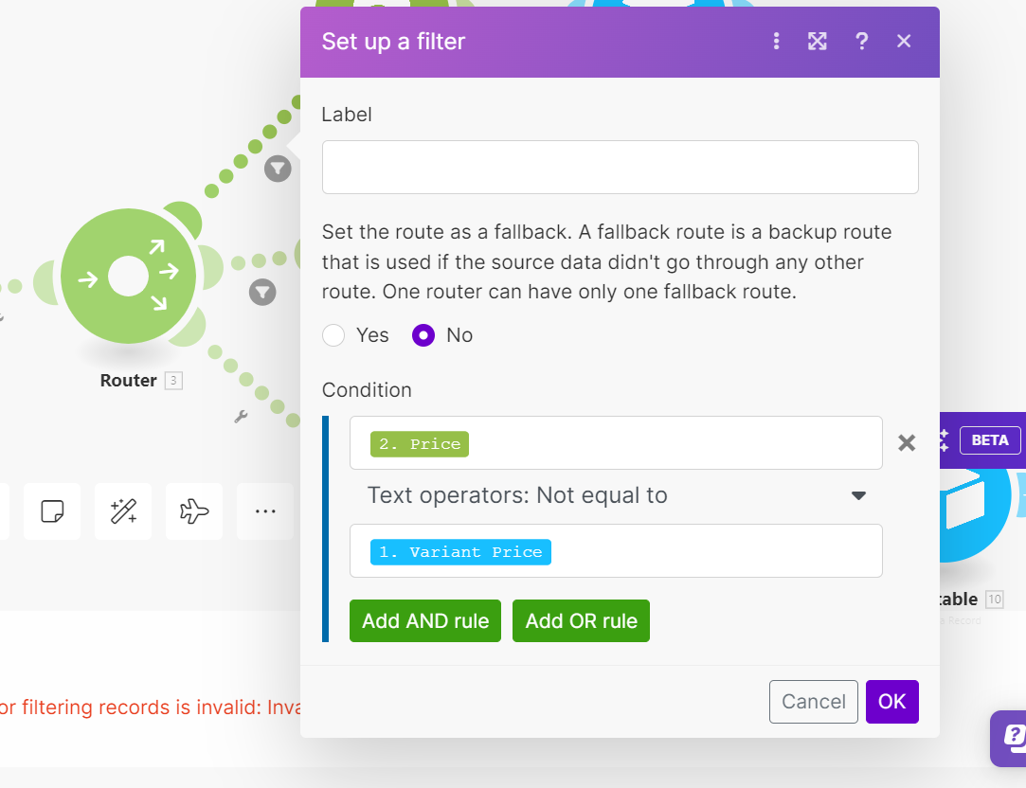Open the filter dialog's three-dot options menu
The width and height of the screenshot is (1026, 788).
777,41
